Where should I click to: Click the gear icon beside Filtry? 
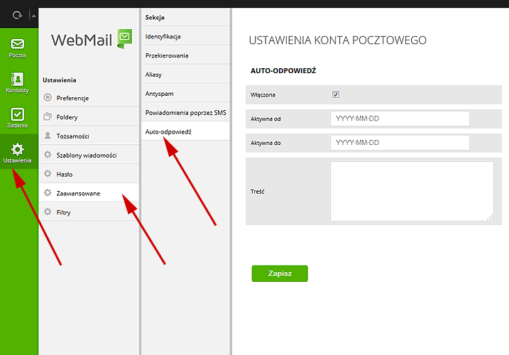pos(48,212)
